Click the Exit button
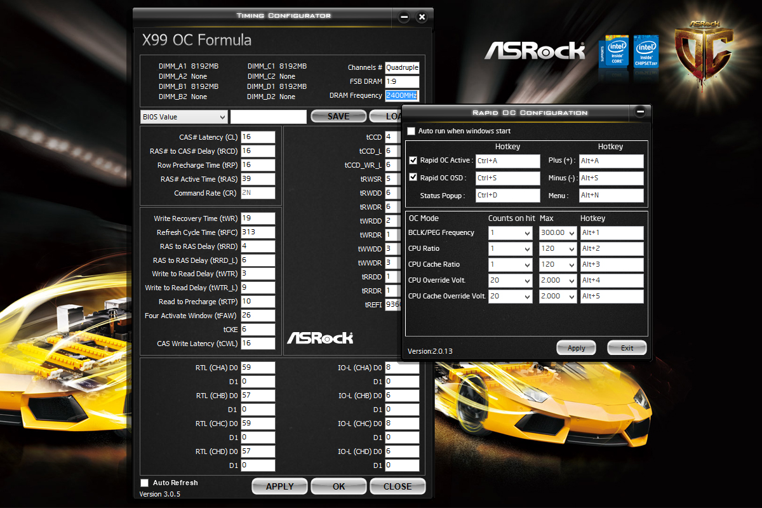 627,348
